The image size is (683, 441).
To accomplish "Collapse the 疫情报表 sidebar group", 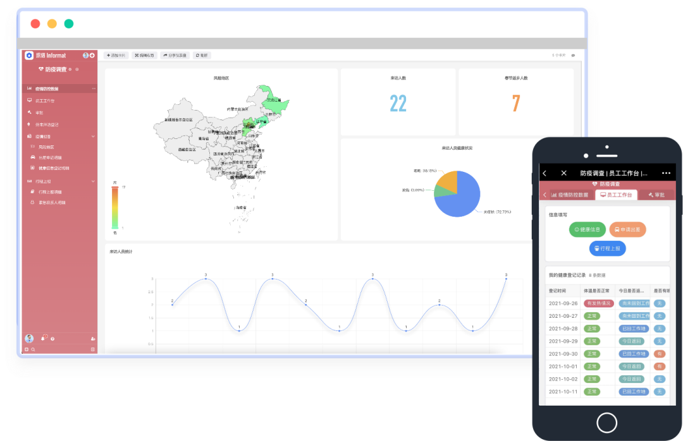I will (93, 136).
